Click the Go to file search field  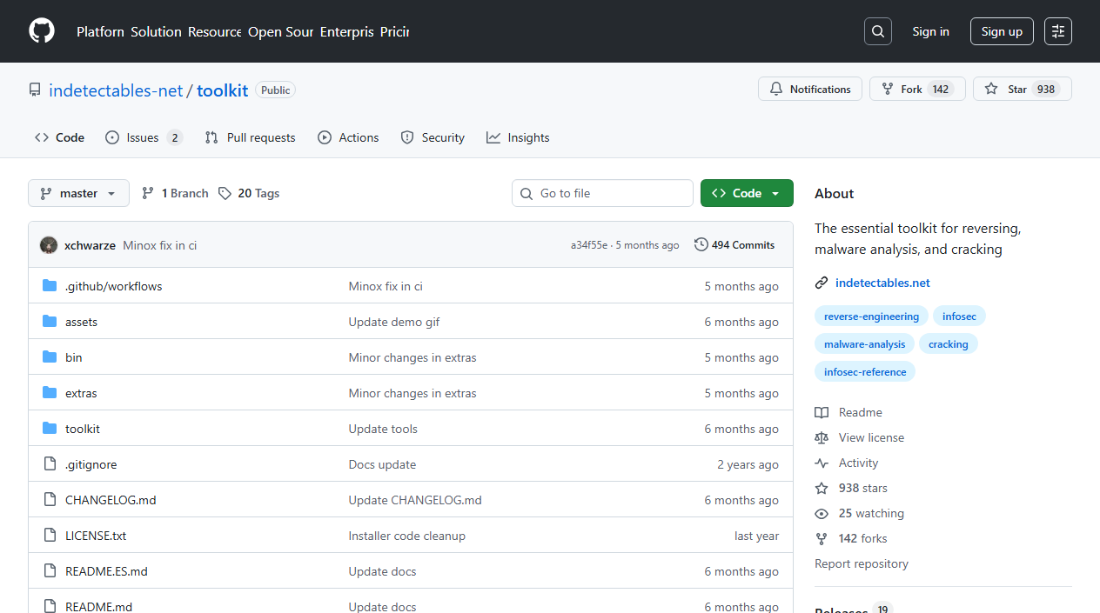point(602,193)
